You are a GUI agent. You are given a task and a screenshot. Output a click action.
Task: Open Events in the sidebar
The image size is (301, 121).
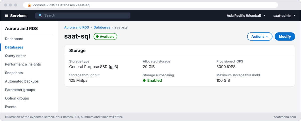coord(11,107)
